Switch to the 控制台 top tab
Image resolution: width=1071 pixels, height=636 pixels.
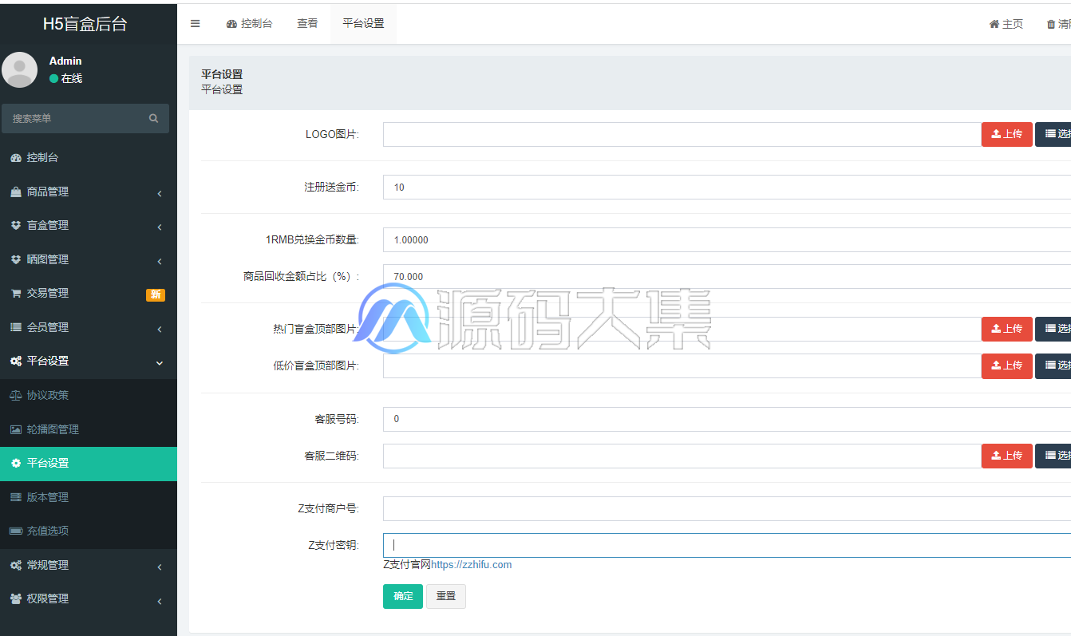(x=249, y=24)
